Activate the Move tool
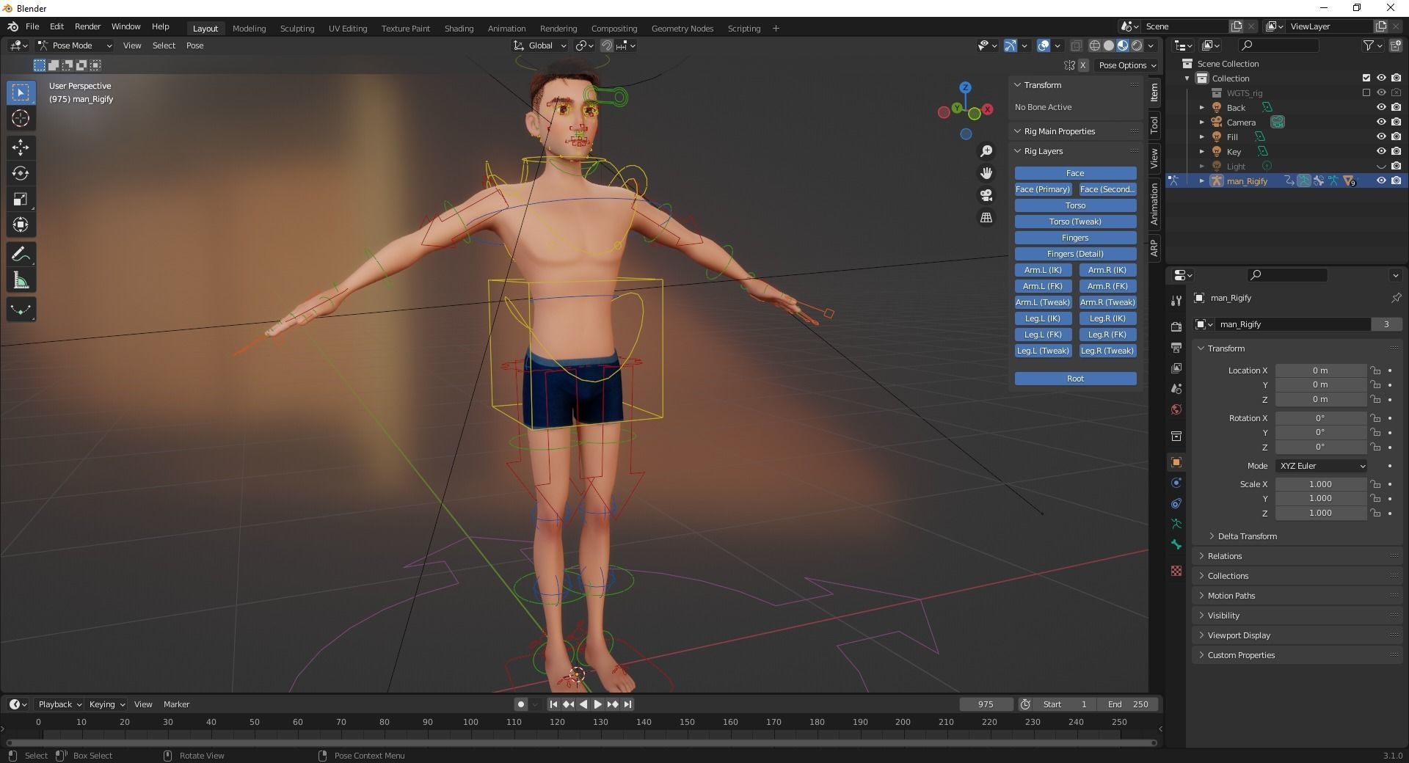This screenshot has width=1409, height=763. pos(21,147)
